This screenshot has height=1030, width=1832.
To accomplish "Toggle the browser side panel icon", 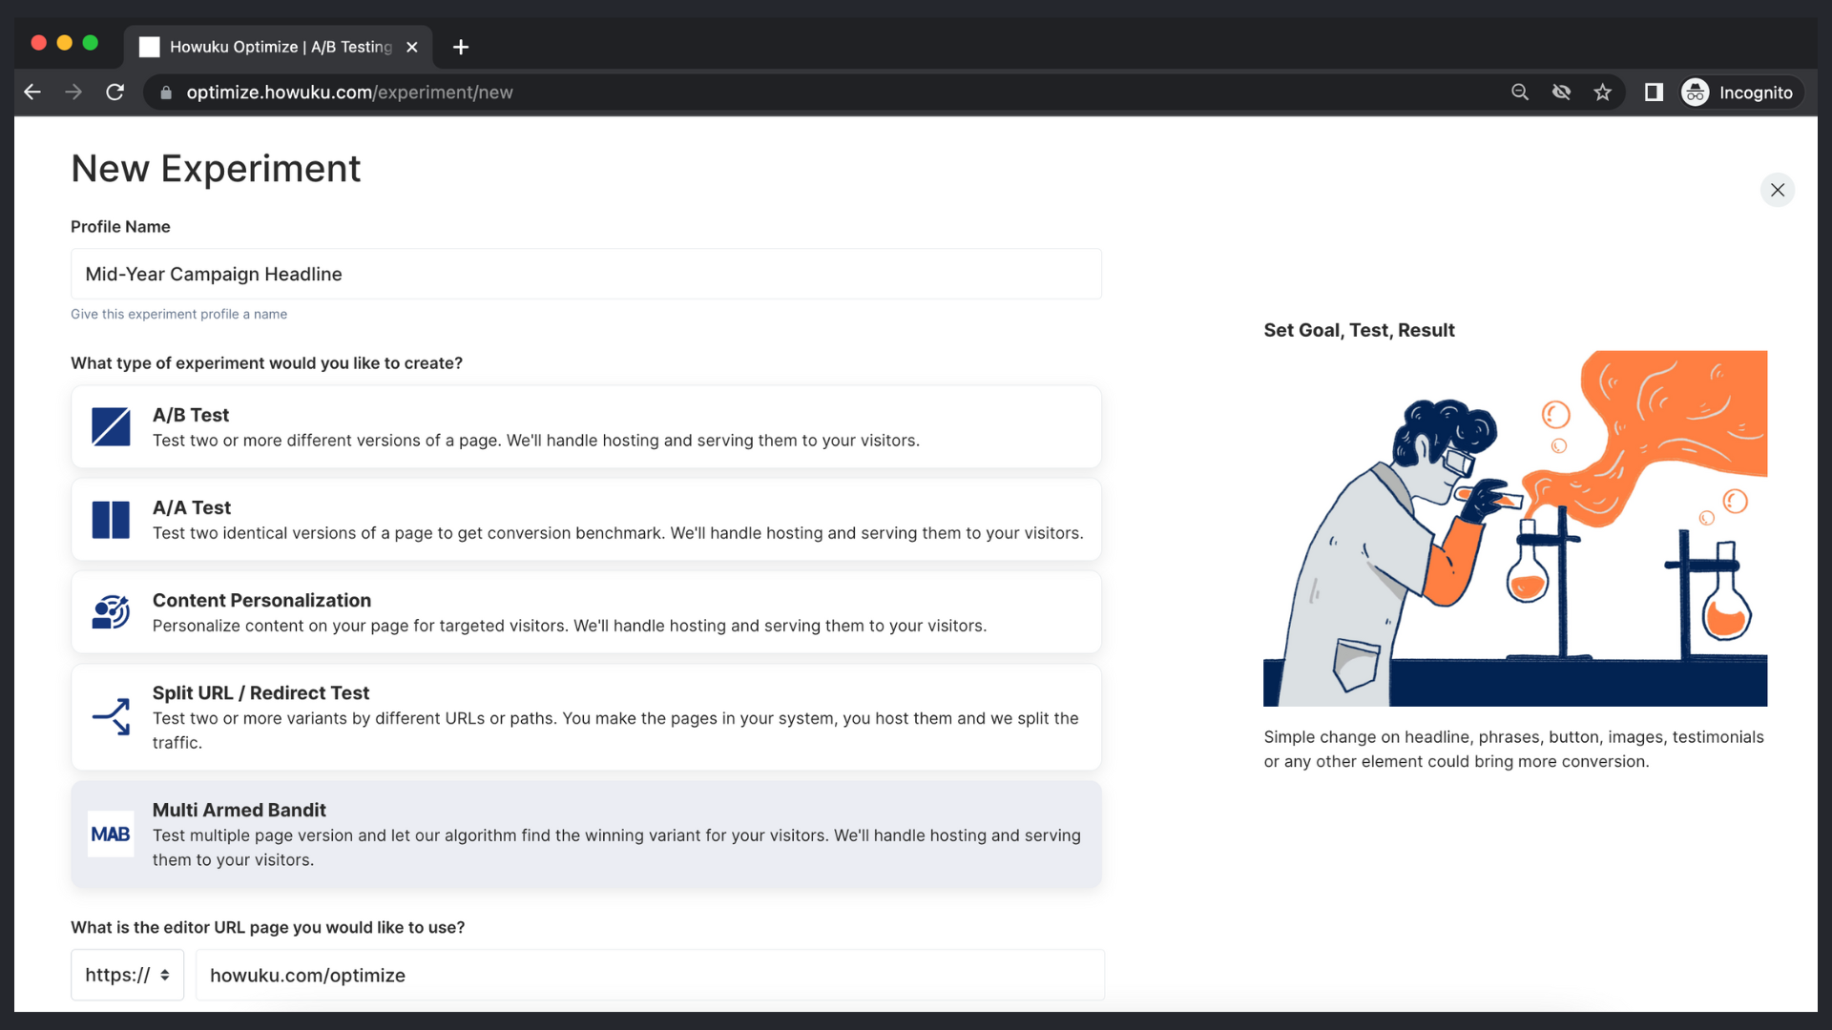I will click(1654, 93).
